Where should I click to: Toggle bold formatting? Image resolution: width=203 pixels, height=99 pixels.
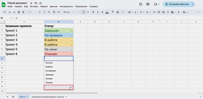point(93,12)
